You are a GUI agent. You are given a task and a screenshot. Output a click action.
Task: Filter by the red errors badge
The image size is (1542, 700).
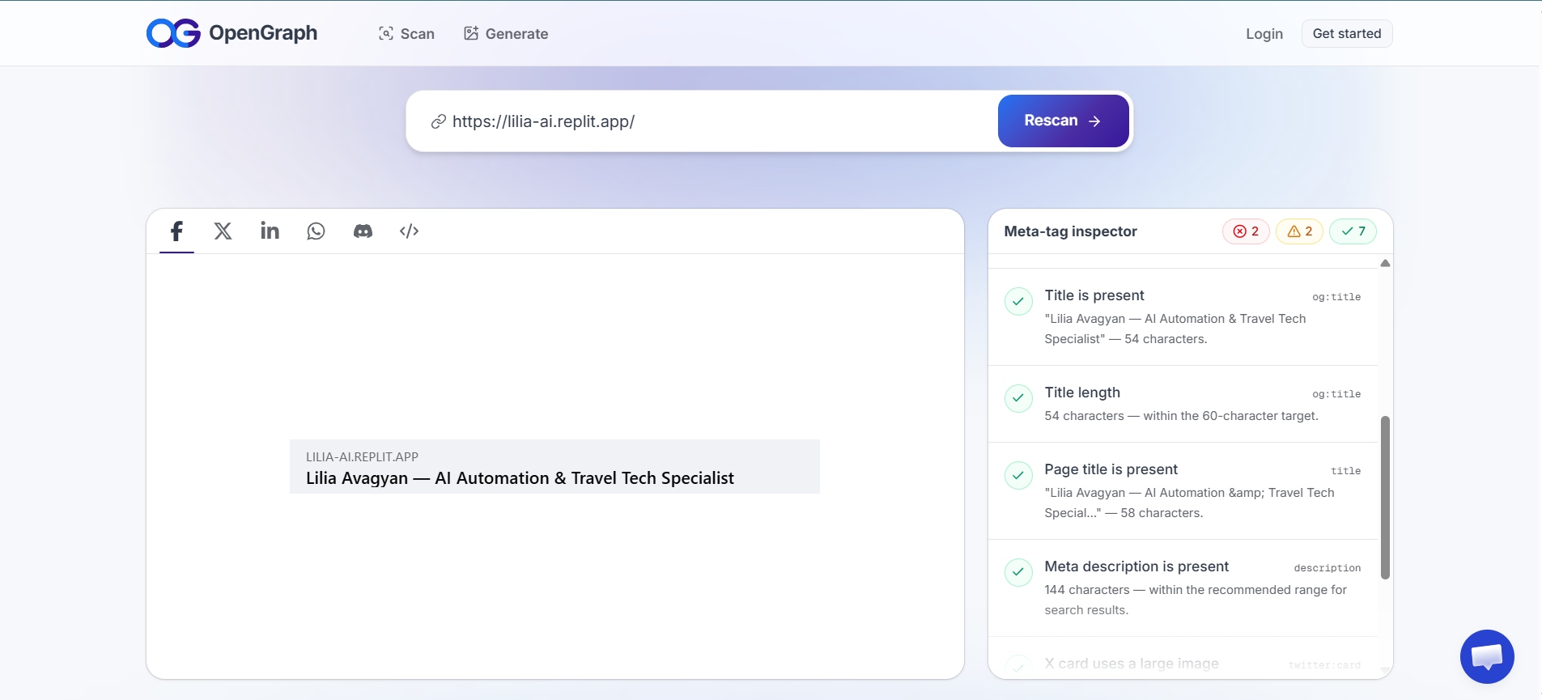(1246, 231)
